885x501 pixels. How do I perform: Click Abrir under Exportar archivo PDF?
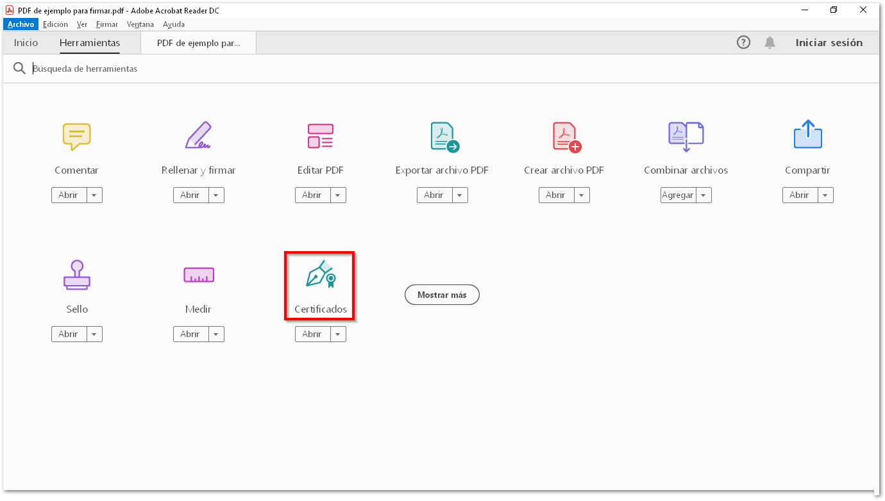click(x=434, y=195)
